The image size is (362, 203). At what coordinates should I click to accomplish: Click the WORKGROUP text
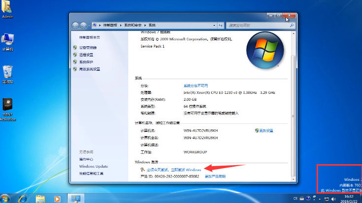coord(195,152)
